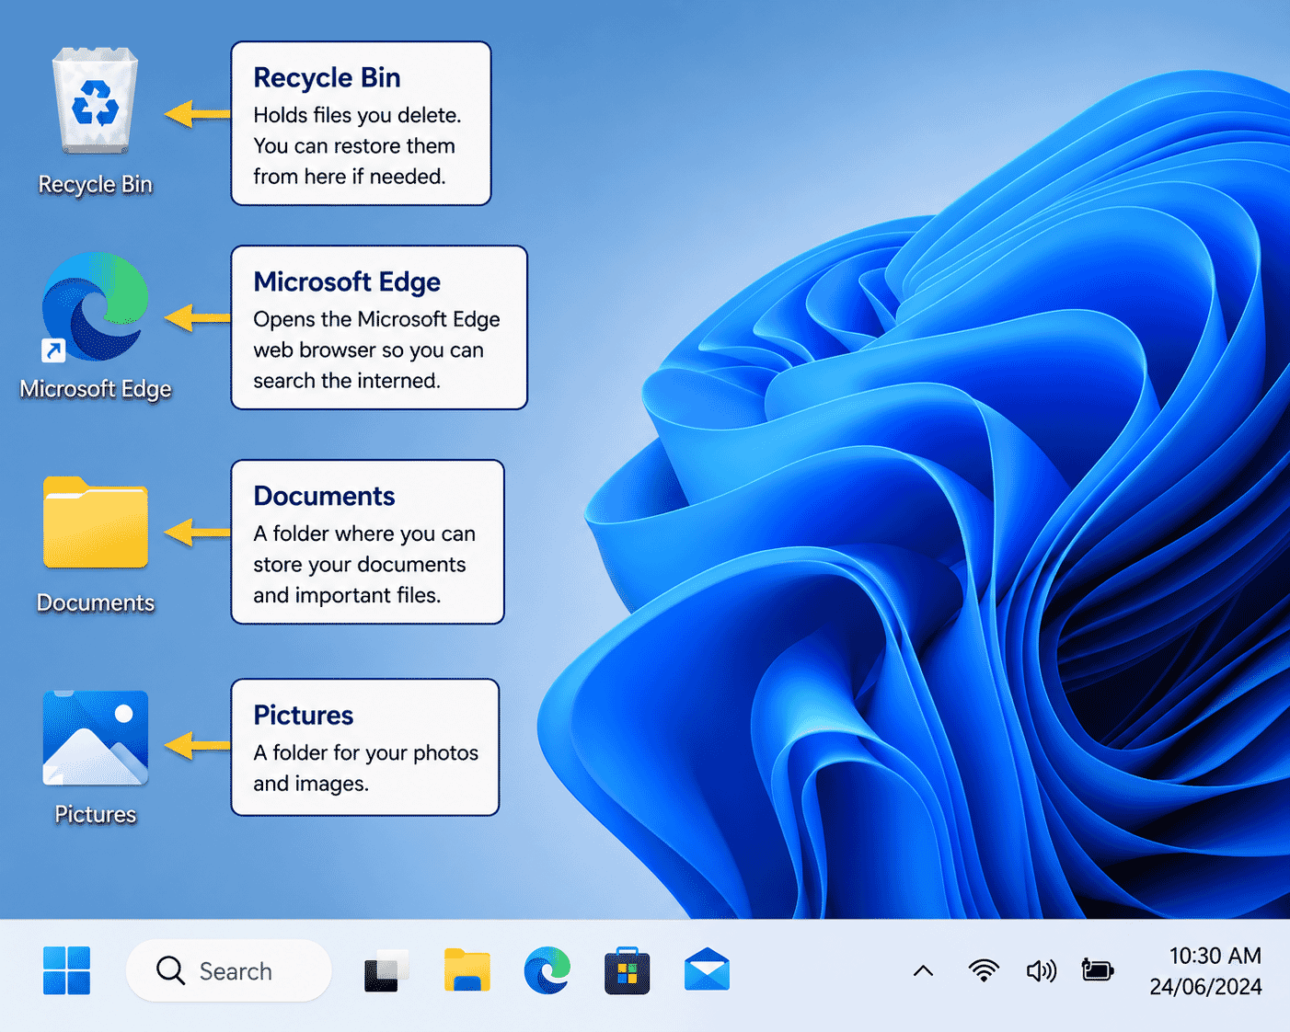This screenshot has width=1290, height=1032.
Task: Click the "Pictures" label under the desktop icon
Action: click(x=95, y=814)
